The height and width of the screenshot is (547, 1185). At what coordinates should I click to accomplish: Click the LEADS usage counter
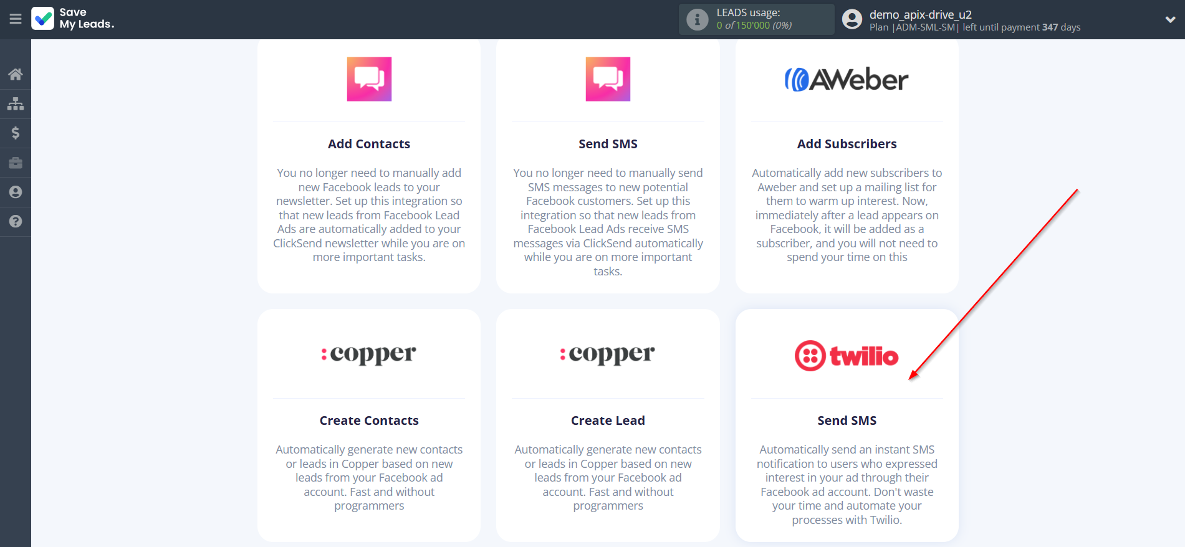tap(754, 26)
